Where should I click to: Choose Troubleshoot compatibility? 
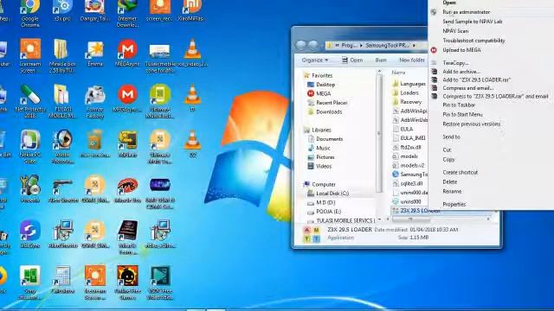(473, 41)
